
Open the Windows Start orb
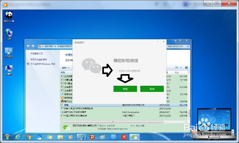(7, 137)
